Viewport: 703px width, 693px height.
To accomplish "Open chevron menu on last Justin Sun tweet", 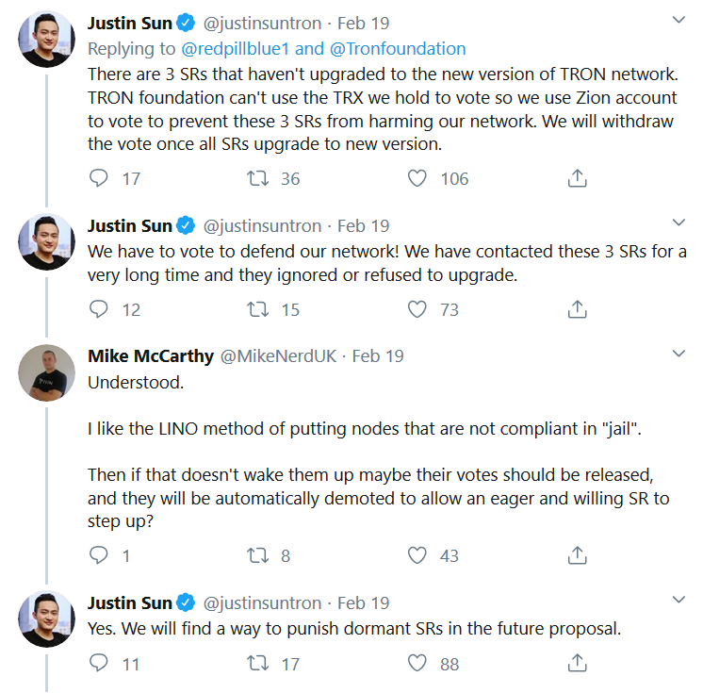I will coord(678,600).
